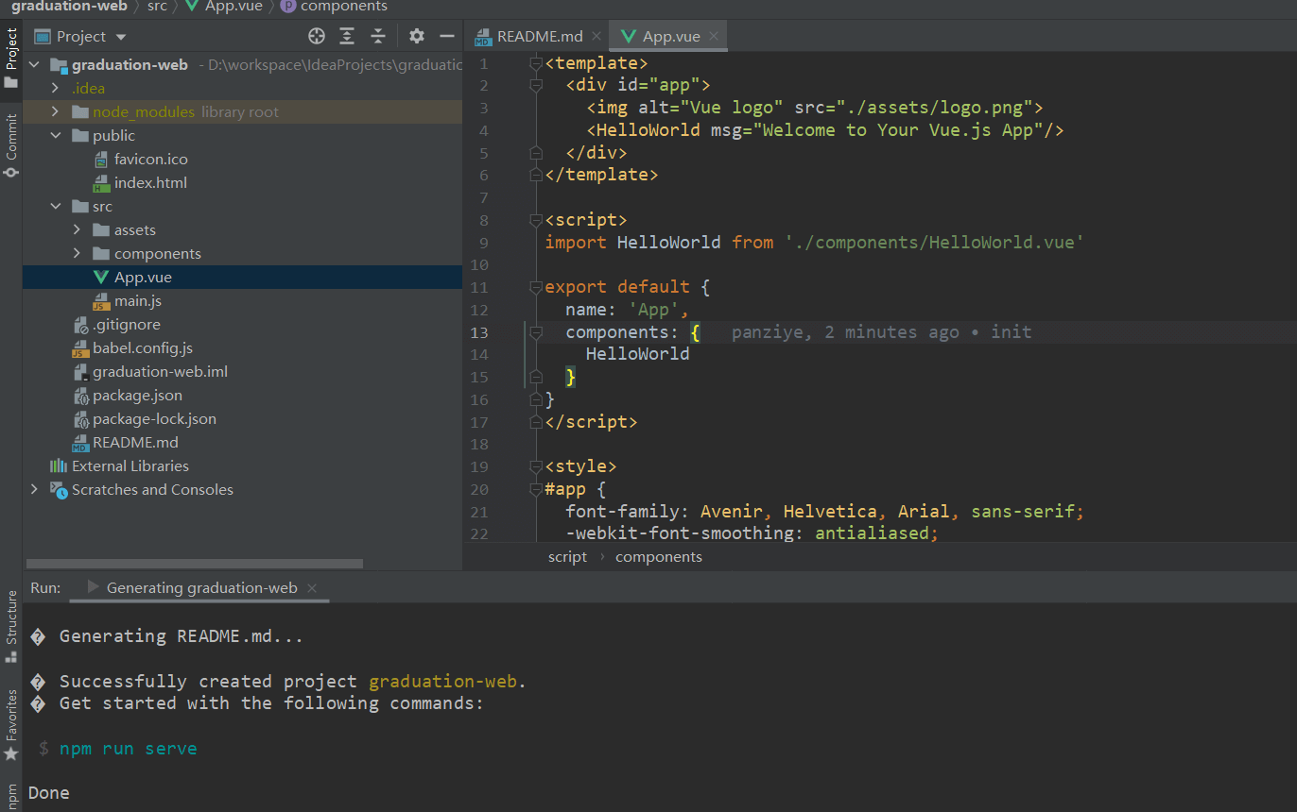Click fold end marker at line 6

[536, 175]
